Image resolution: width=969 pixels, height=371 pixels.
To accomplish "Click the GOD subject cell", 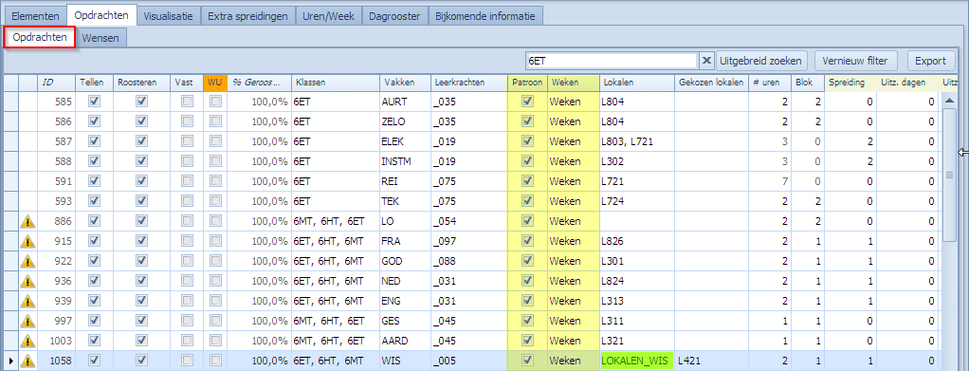I will (405, 260).
